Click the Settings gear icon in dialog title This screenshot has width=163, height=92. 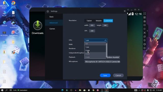[48, 11]
